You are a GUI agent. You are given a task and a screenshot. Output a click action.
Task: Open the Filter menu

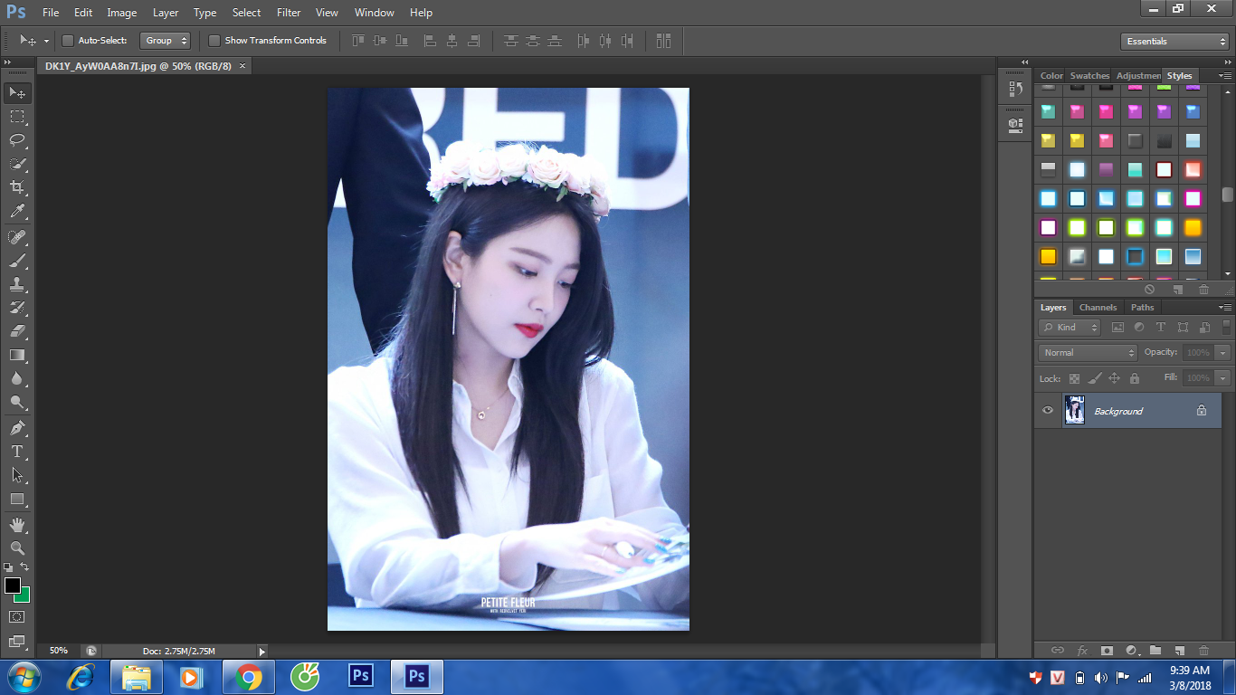click(x=289, y=13)
